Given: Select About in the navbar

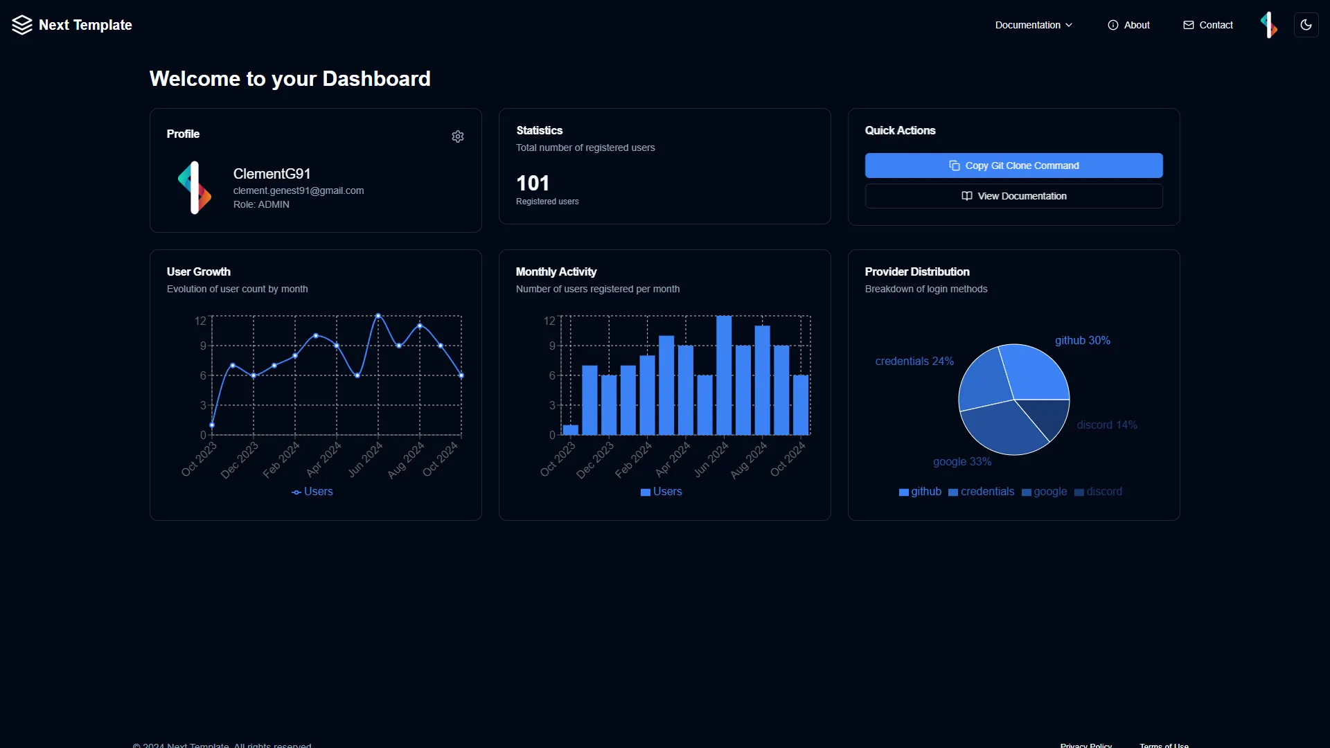Looking at the screenshot, I should coord(1136,25).
